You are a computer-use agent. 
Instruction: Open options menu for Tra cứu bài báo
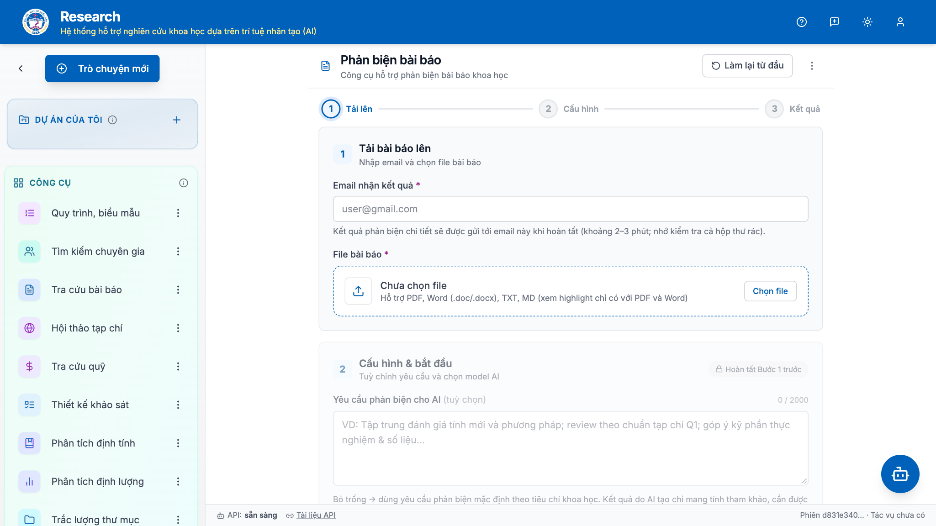178,290
